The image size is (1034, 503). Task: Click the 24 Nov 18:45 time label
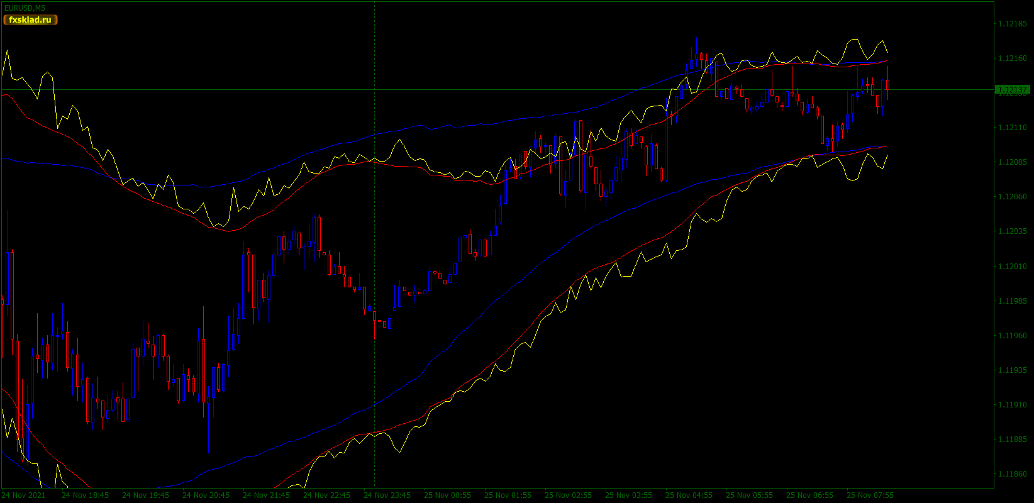click(x=85, y=495)
